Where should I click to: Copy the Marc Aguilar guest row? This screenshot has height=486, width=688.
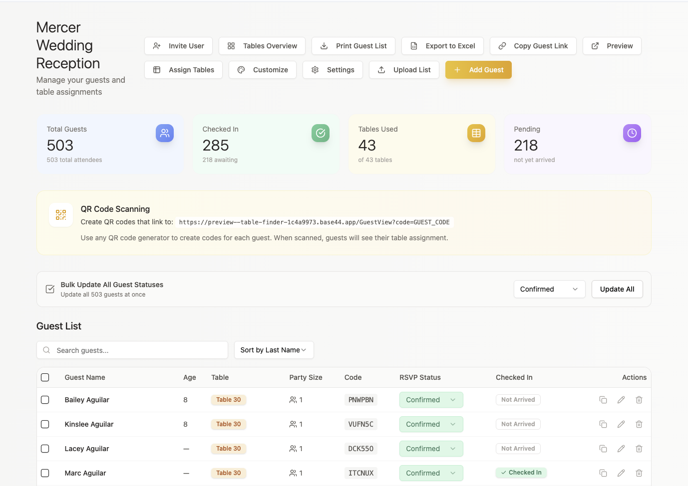tap(603, 473)
